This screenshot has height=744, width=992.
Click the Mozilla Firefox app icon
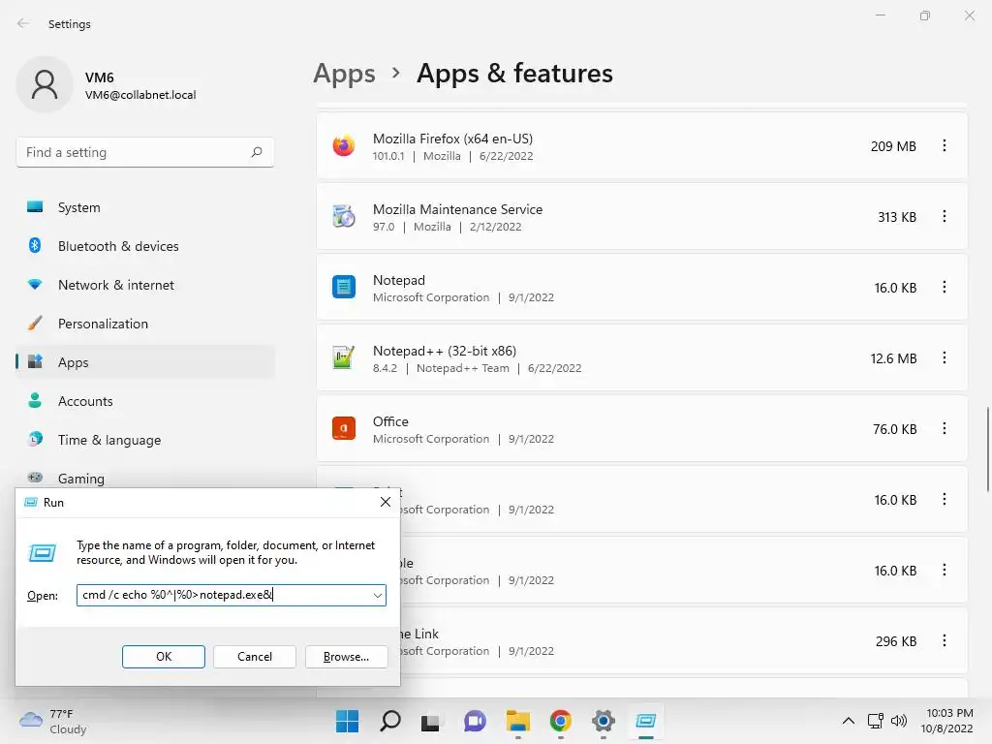(x=344, y=146)
